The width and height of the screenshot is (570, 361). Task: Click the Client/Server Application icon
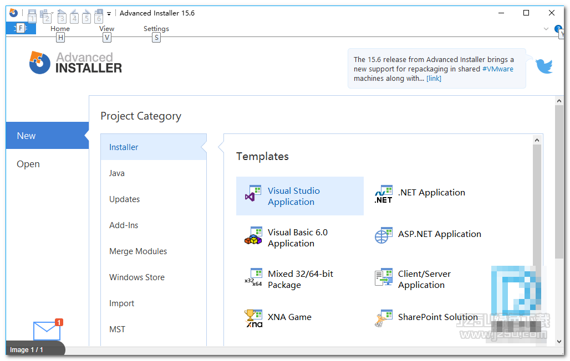tap(384, 277)
